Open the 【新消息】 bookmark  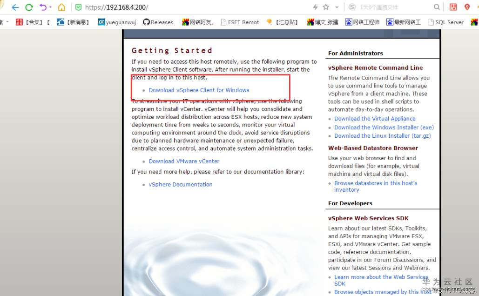pyautogui.click(x=73, y=22)
